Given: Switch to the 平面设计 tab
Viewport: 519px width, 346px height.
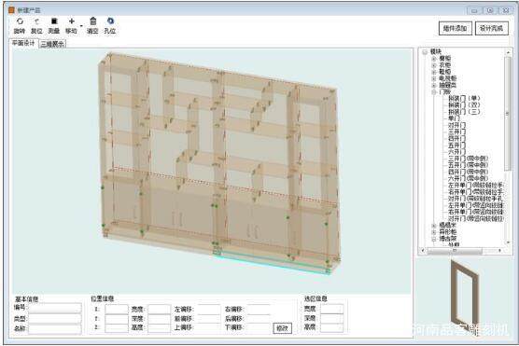Looking at the screenshot, I should pyautogui.click(x=24, y=43).
